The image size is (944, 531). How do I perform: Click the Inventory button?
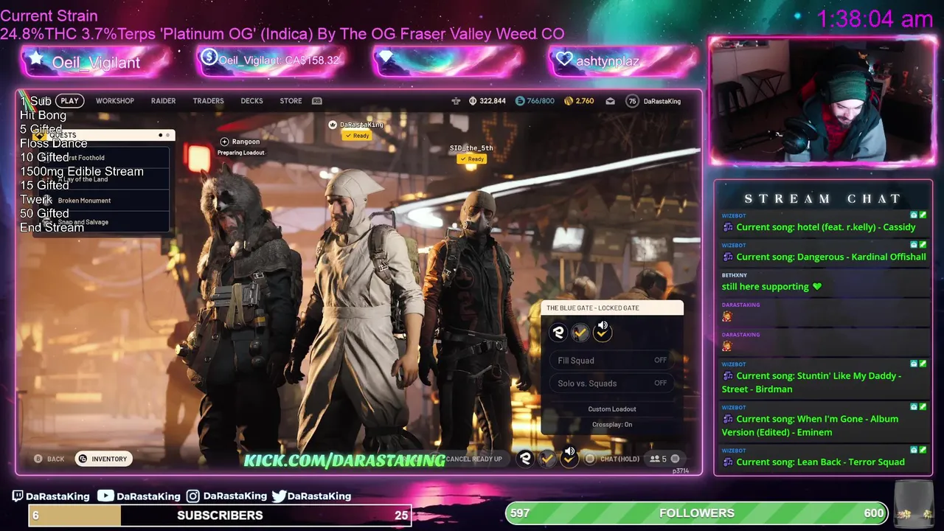pyautogui.click(x=103, y=459)
